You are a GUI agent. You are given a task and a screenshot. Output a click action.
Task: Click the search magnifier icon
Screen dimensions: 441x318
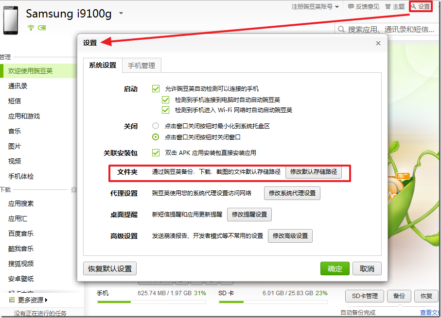point(341,29)
